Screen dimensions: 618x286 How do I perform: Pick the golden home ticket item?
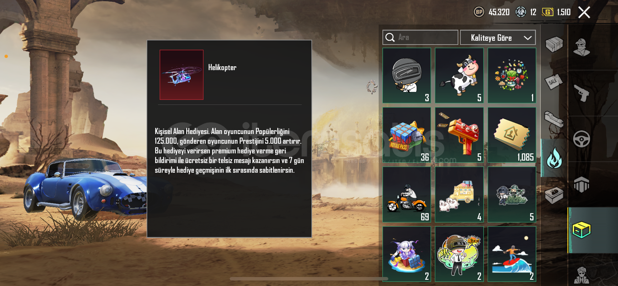(512, 135)
